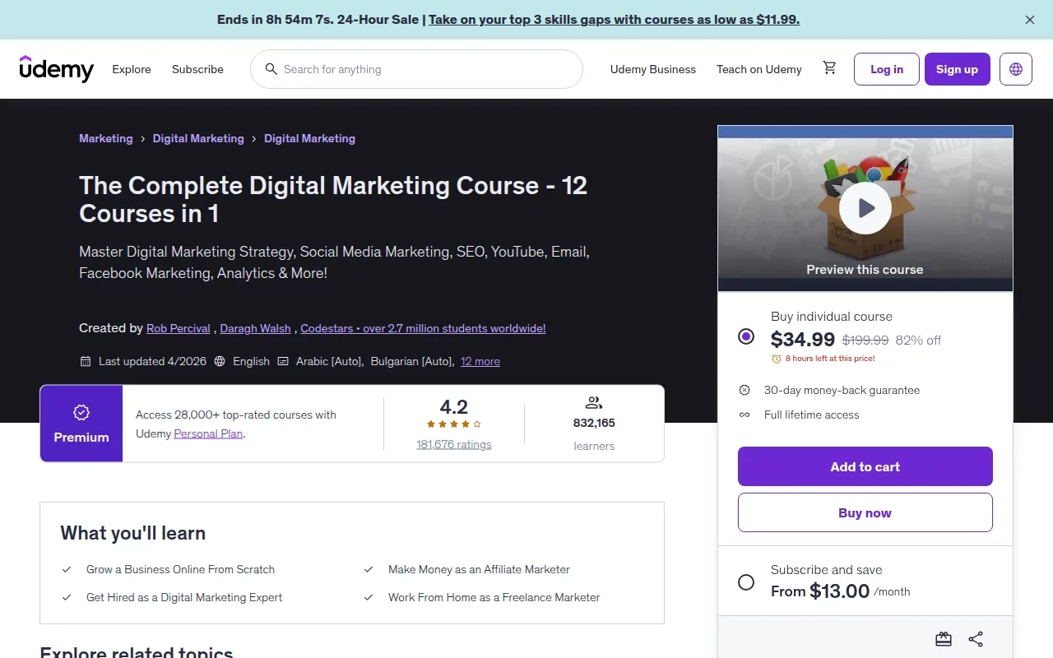This screenshot has width=1053, height=658.
Task: Click Get Hired as a Digital Marketing Expert
Action: tap(184, 597)
